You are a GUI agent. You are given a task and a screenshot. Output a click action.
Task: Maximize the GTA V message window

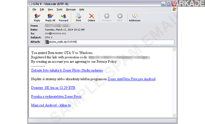[168, 4]
